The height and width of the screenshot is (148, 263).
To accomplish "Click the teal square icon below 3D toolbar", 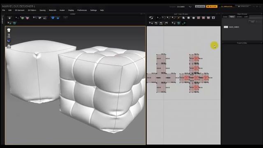I will (14, 23).
